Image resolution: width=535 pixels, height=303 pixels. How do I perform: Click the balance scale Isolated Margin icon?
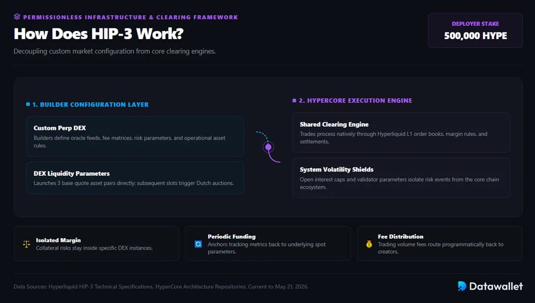(x=26, y=244)
